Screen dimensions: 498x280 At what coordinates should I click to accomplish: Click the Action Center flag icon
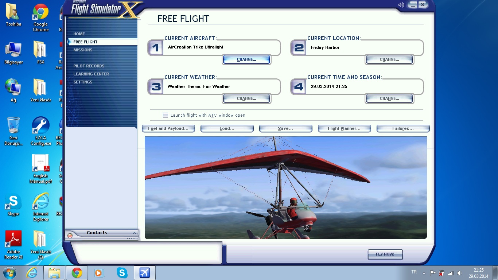click(x=433, y=273)
